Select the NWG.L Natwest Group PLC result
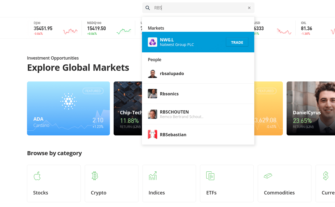This screenshot has width=335, height=207. coord(198,42)
